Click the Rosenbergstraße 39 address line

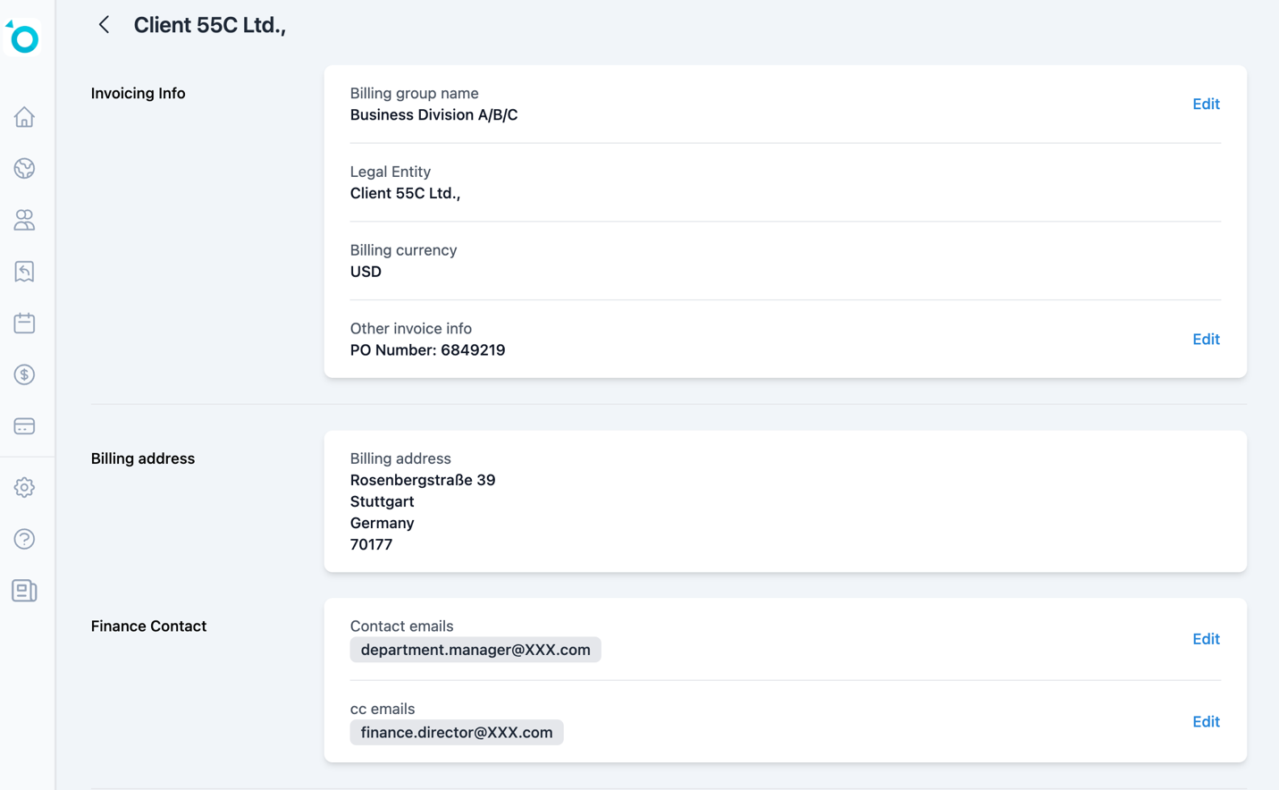click(x=423, y=480)
